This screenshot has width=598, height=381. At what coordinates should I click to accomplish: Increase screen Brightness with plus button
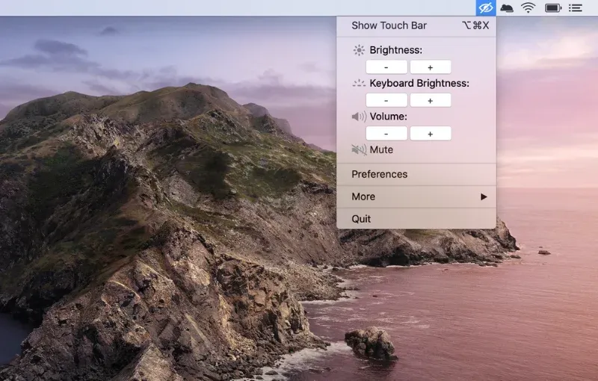pos(431,67)
